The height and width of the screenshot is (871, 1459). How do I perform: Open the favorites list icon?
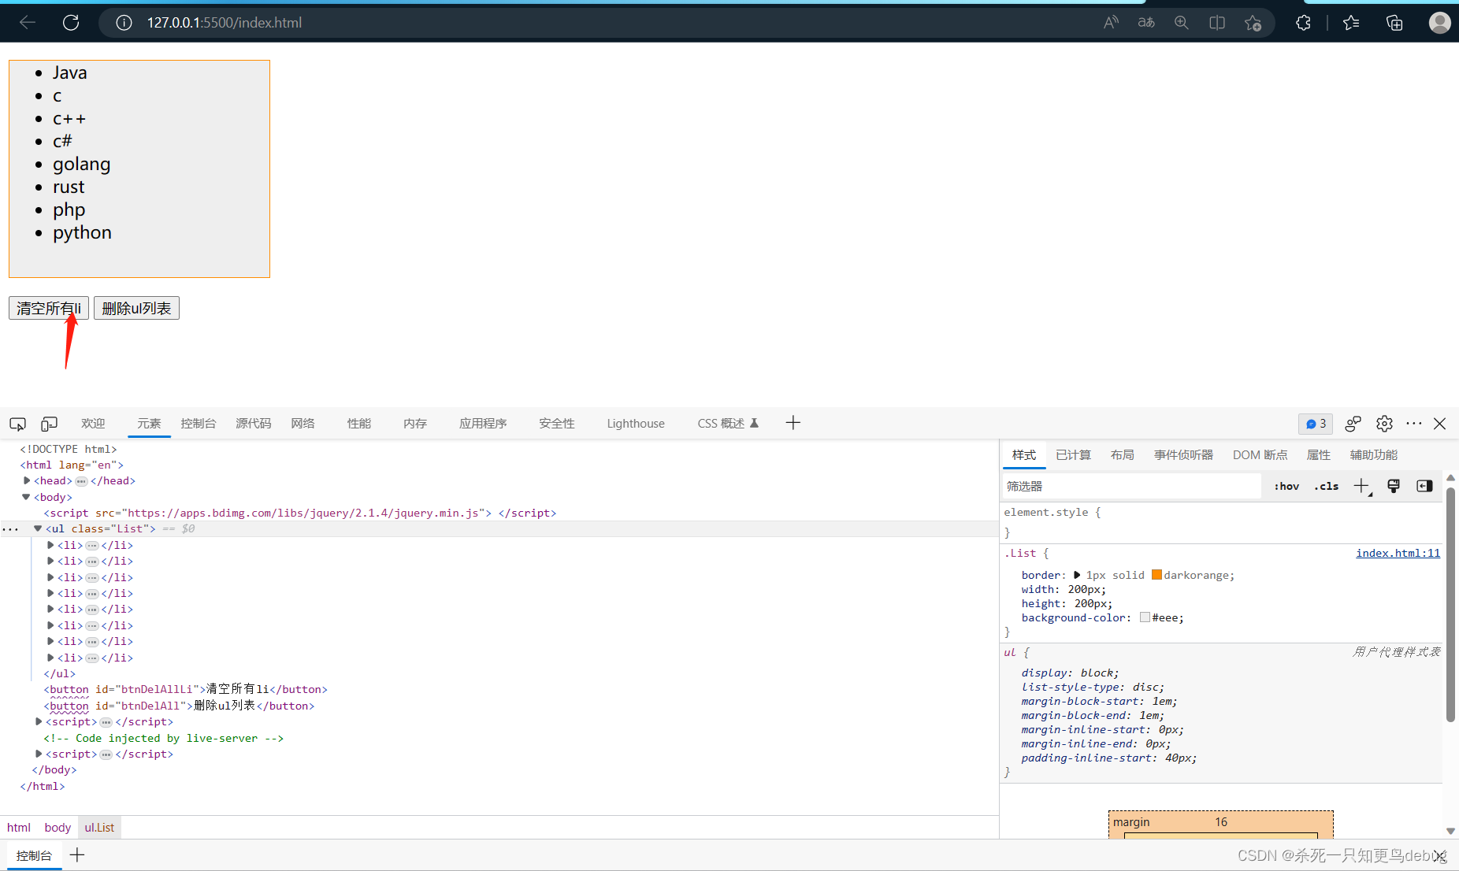1351,23
